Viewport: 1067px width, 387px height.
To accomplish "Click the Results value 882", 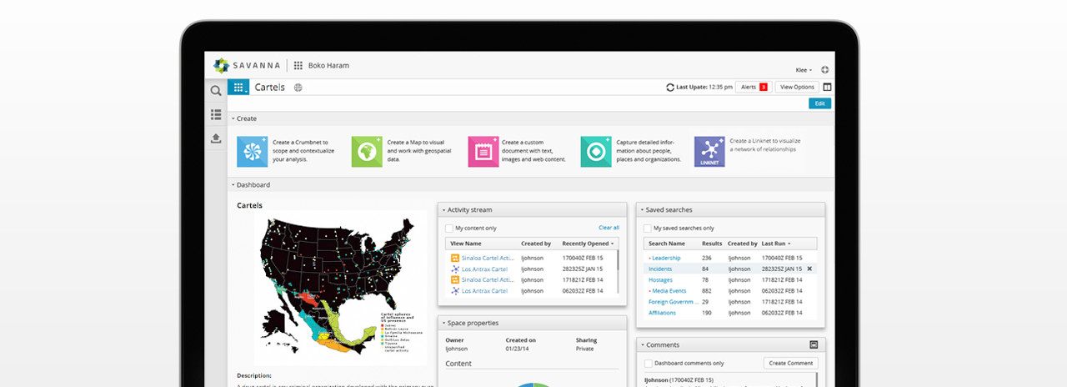I will pyautogui.click(x=706, y=291).
